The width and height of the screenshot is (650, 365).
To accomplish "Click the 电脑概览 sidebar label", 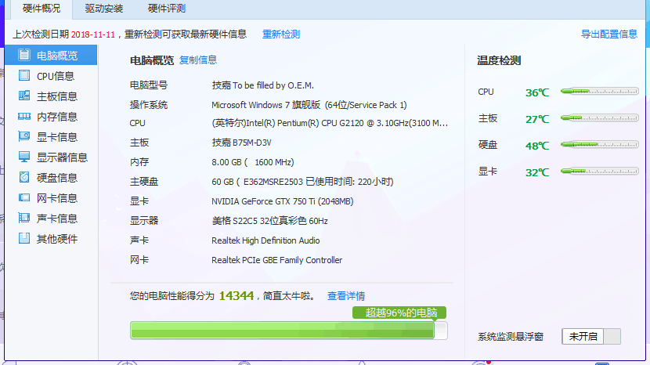I will (57, 56).
